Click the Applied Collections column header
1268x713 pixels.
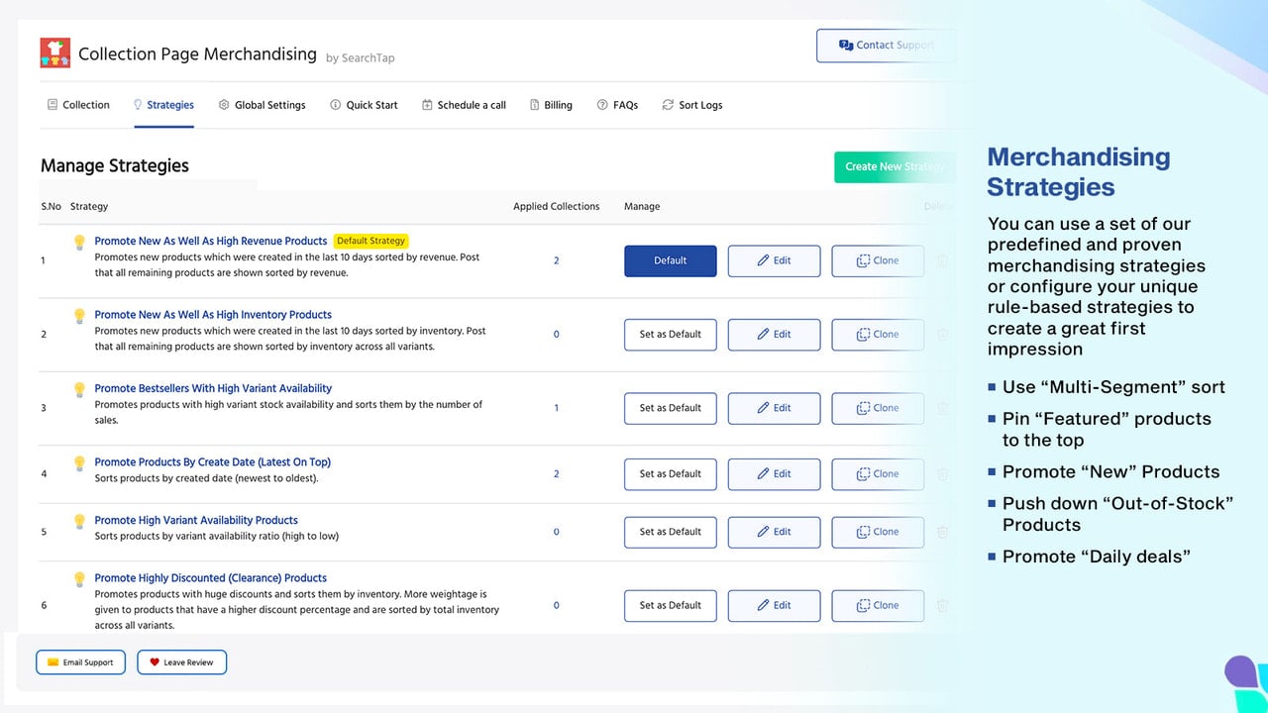556,206
